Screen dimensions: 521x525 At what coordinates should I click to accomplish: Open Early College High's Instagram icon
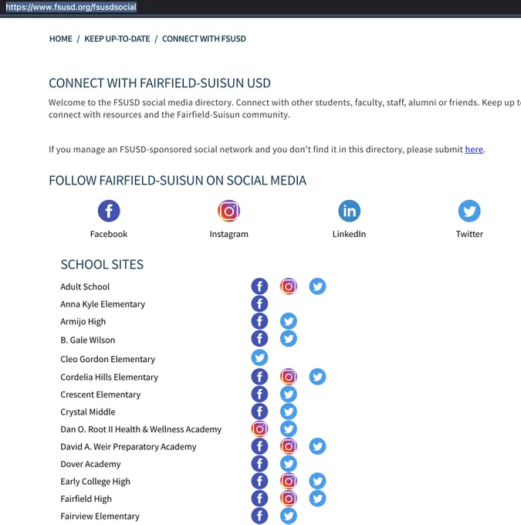[x=289, y=481]
